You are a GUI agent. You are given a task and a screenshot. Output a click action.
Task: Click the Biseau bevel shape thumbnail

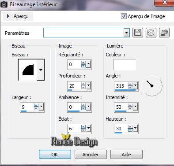28,70
